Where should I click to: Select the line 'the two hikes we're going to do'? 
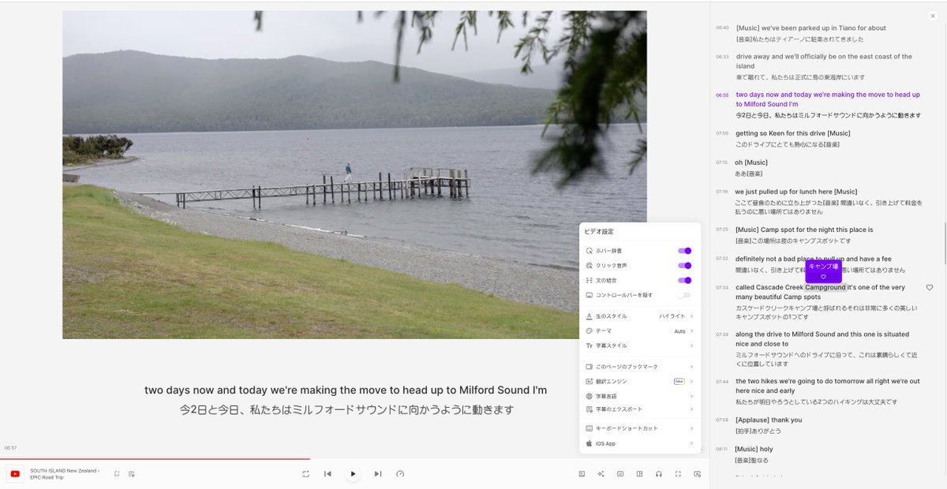click(x=828, y=386)
